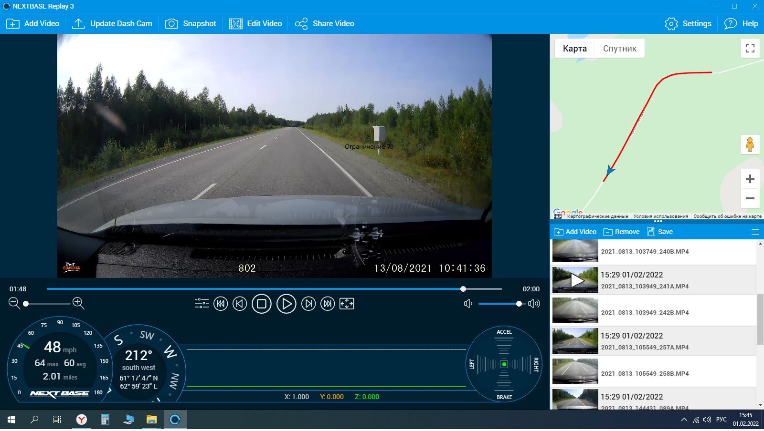Screen dimensions: 764x431
Task: Toggle fullscreen video view
Action: coord(347,304)
